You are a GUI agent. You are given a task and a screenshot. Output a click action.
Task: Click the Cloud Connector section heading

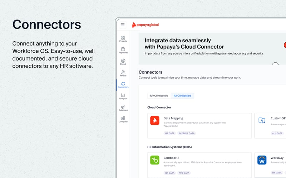[x=159, y=108]
